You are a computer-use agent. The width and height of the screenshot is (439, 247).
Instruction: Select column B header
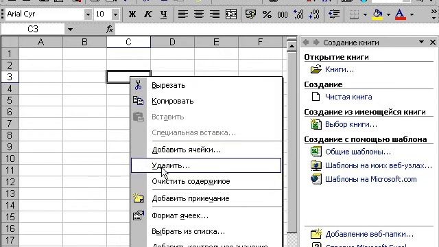84,42
